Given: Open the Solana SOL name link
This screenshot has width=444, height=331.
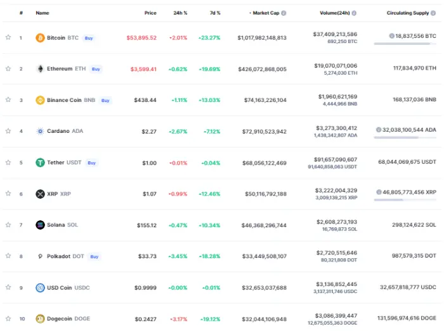Looking at the screenshot, I should click(x=62, y=225).
